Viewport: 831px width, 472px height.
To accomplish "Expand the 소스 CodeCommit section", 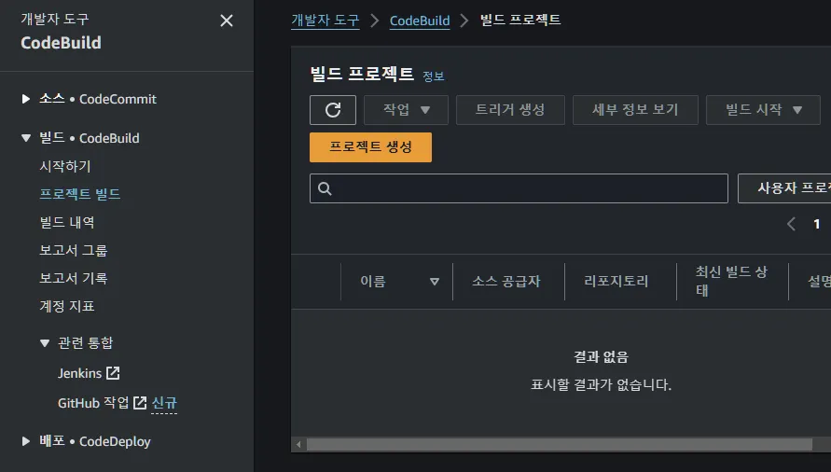I will tap(26, 99).
